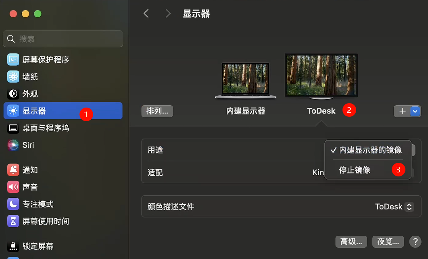This screenshot has width=428, height=259.
Task: Open the 屏幕使用时间 hourglass icon
Action: (13, 221)
